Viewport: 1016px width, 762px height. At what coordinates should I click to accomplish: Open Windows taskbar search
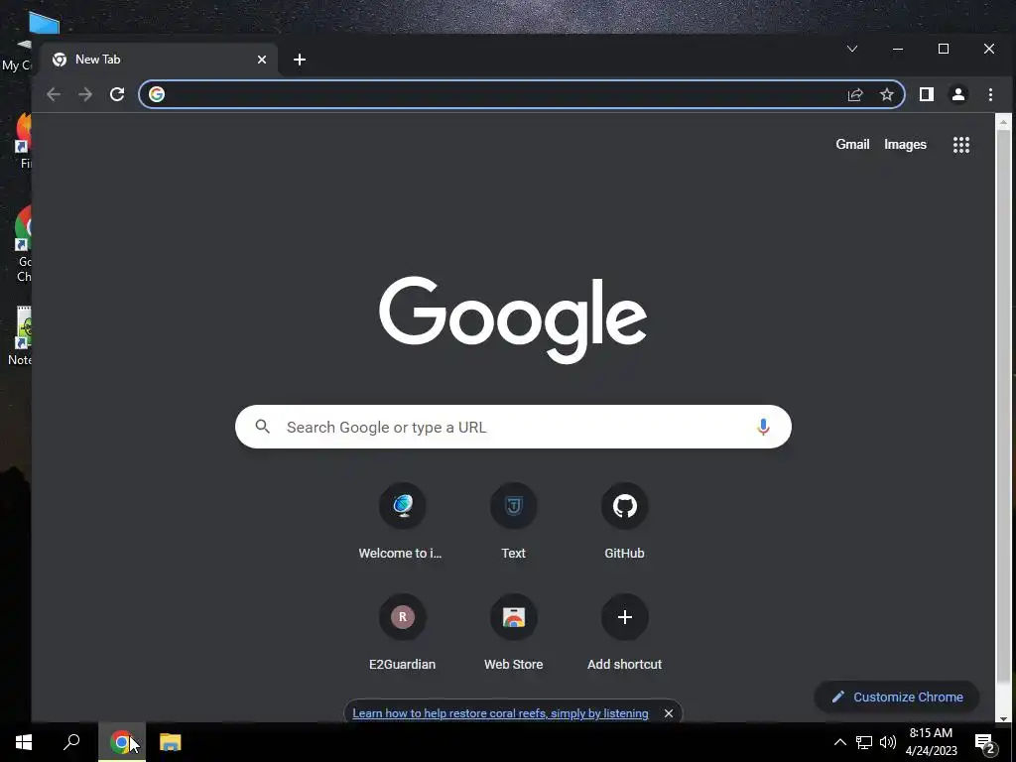[71, 742]
